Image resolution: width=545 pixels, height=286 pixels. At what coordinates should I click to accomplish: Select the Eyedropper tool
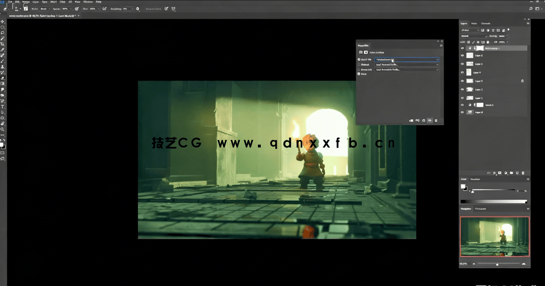[x=2, y=50]
